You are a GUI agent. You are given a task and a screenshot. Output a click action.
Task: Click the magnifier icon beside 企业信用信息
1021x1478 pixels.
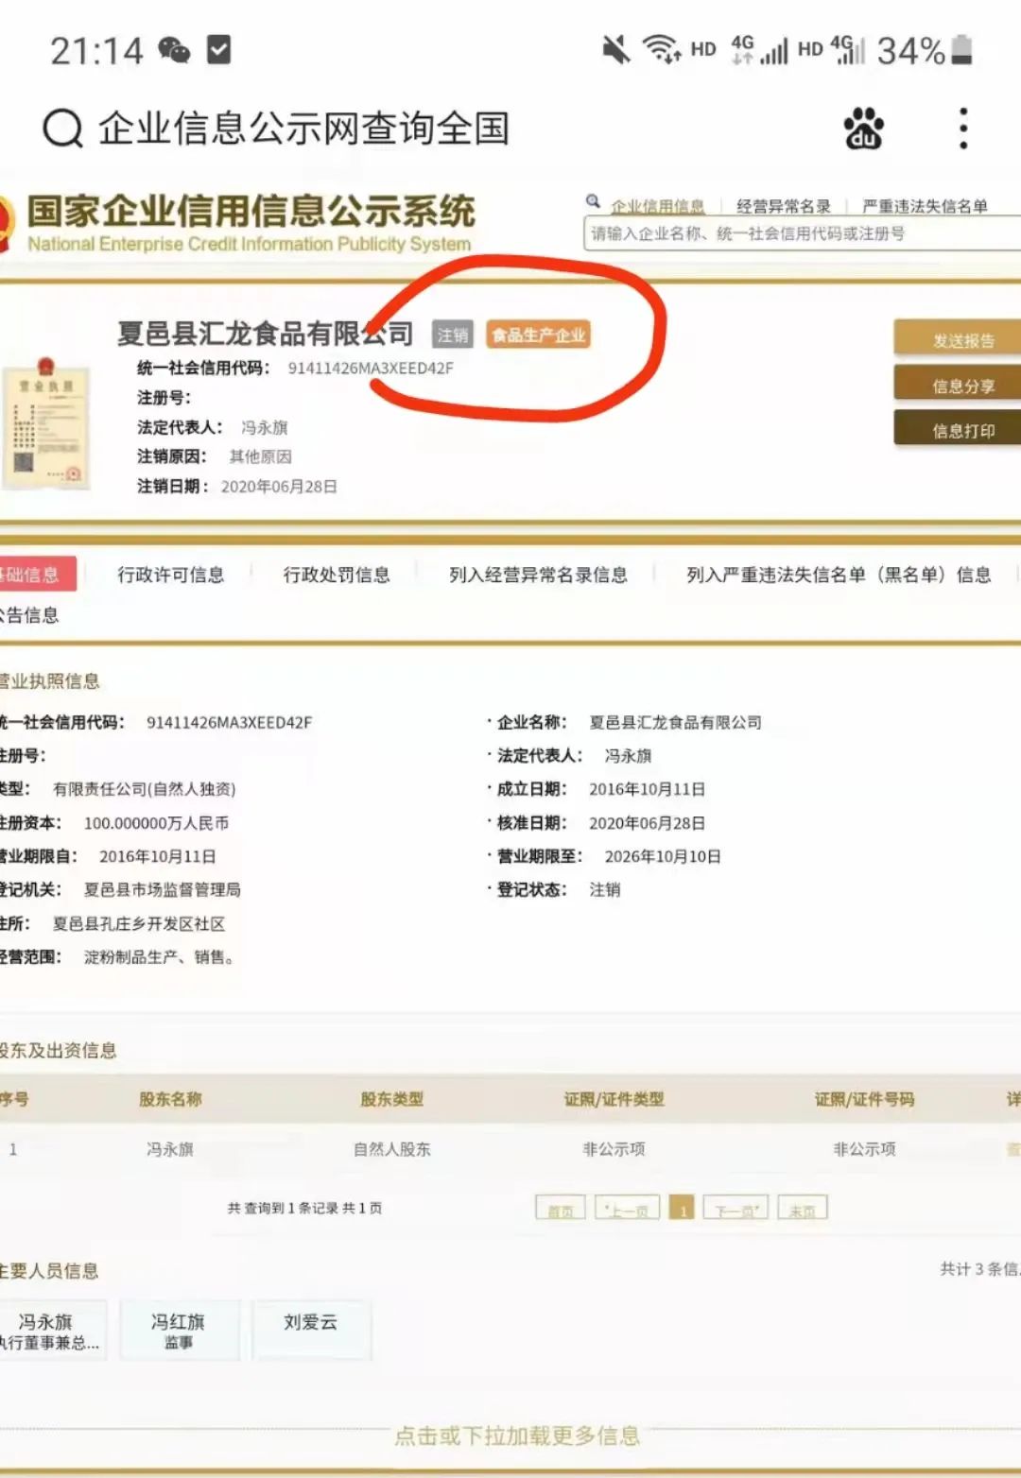[593, 202]
